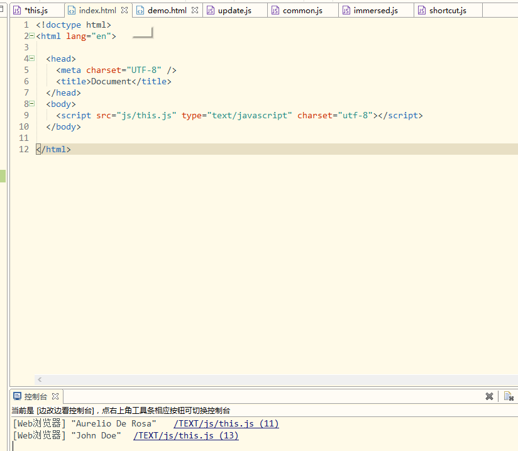The height and width of the screenshot is (451, 518).
Task: Click the "John Doe" console output
Action: click(96, 435)
